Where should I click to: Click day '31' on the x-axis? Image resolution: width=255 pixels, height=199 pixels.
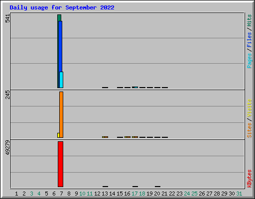click(239, 194)
